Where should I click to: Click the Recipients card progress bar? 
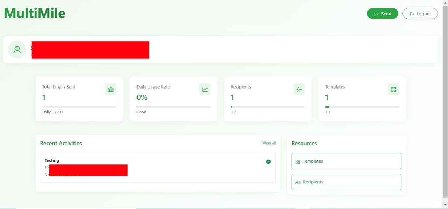(268, 107)
